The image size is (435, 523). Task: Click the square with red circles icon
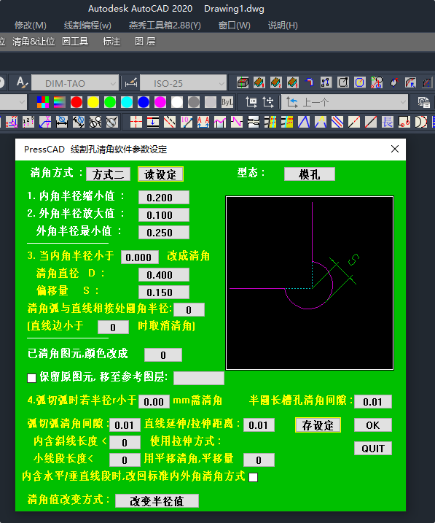pos(404,122)
